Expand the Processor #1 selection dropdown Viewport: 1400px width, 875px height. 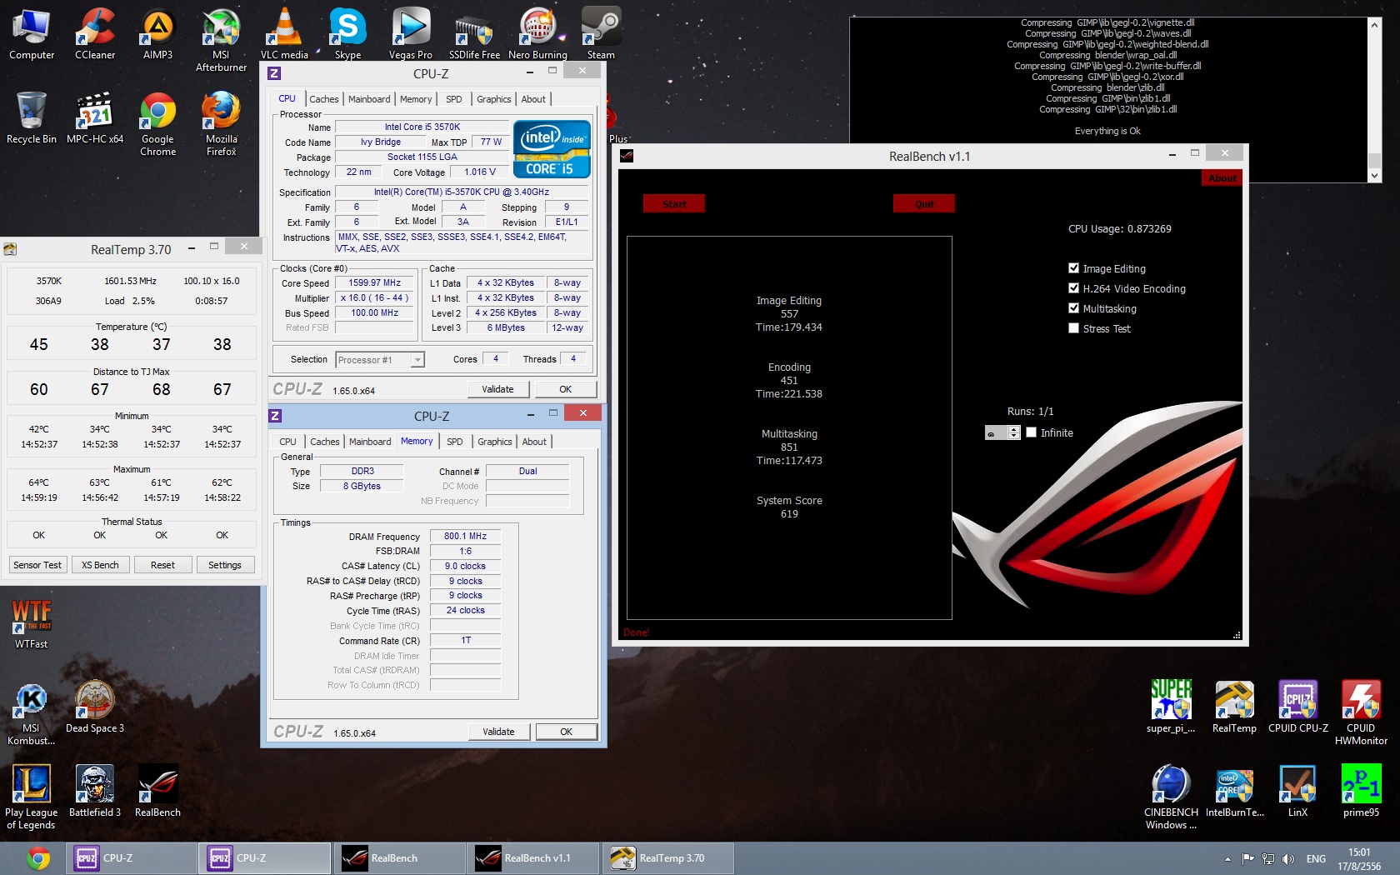pos(417,360)
